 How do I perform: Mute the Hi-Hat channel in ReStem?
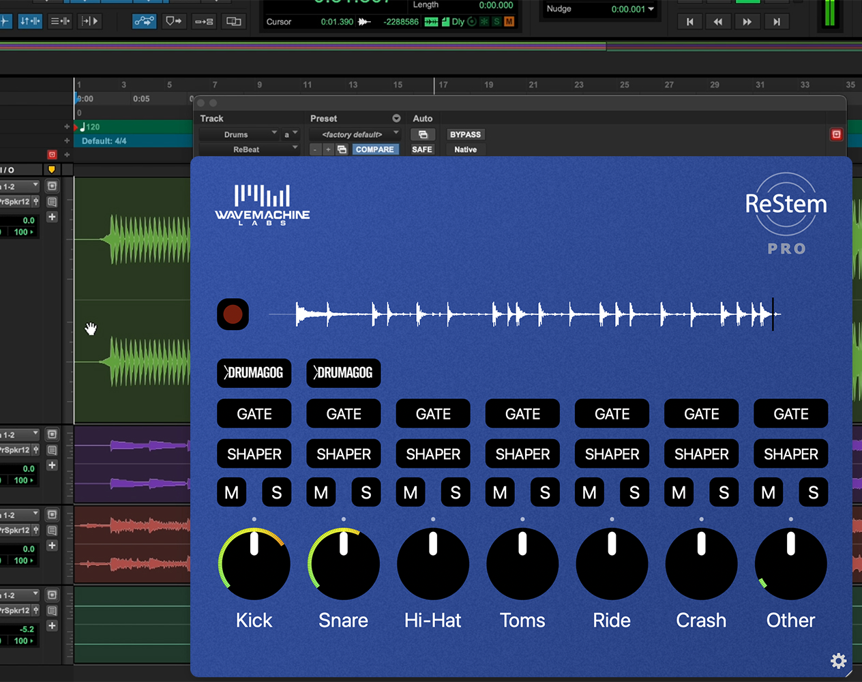pos(410,492)
